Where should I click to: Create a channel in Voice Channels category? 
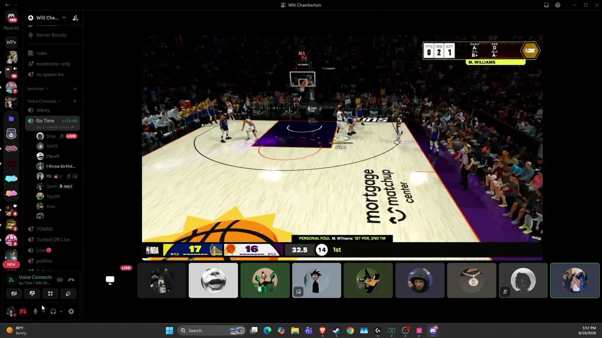[x=74, y=101]
